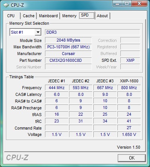The width and height of the screenshot is (150, 167).
Task: Click the XMP SPD Ext. value
Action: pyautogui.click(x=130, y=60)
